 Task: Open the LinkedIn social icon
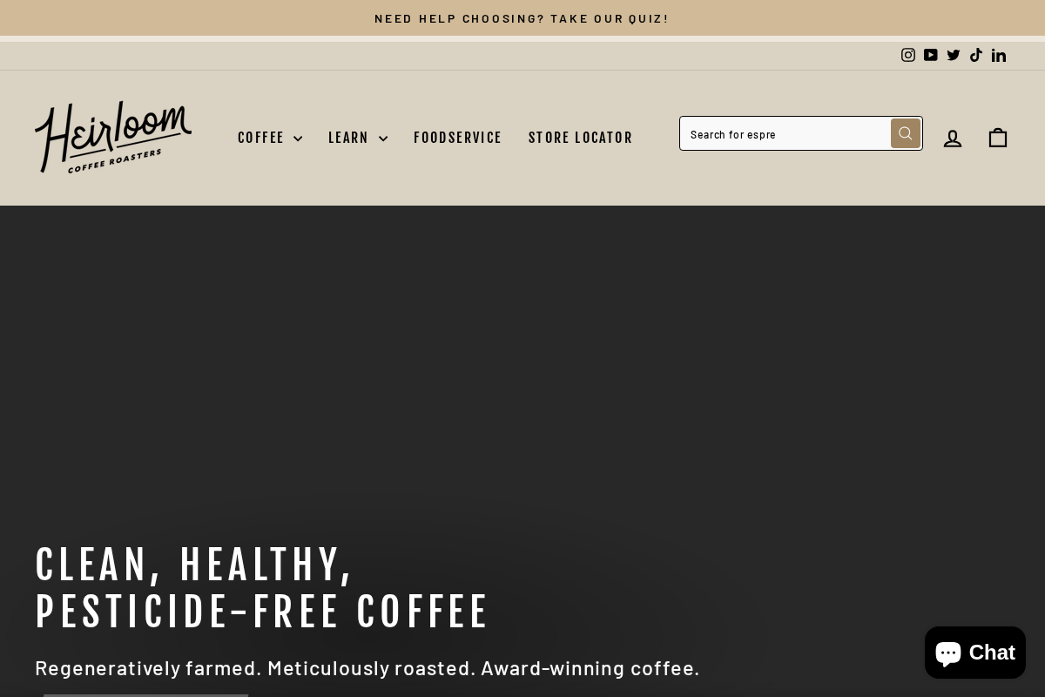(x=999, y=55)
